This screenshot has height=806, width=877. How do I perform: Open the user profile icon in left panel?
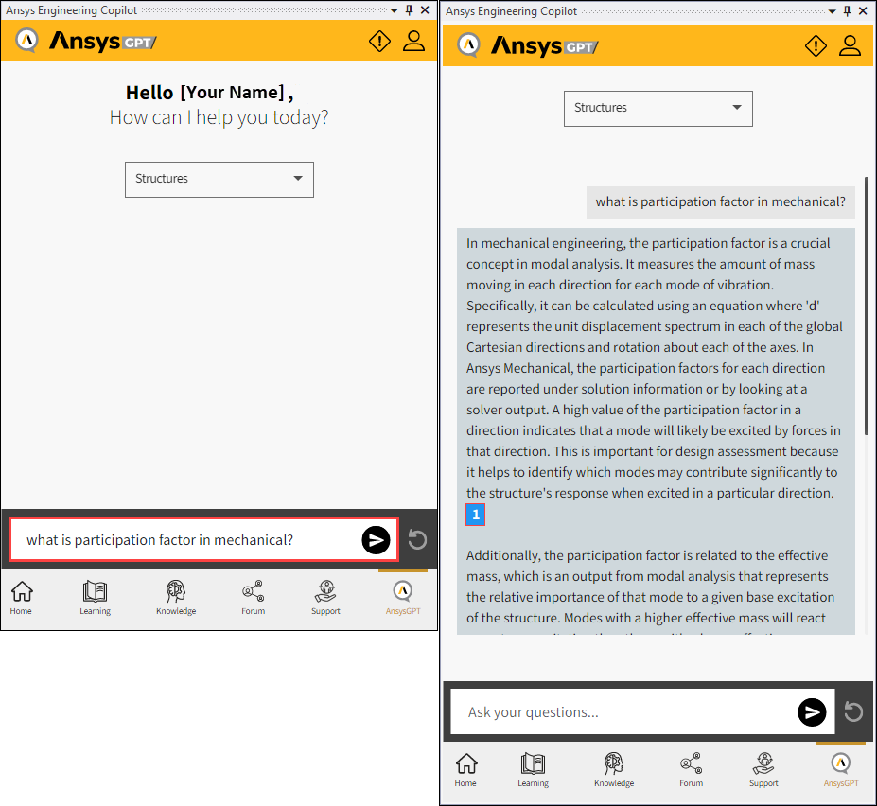(x=413, y=41)
